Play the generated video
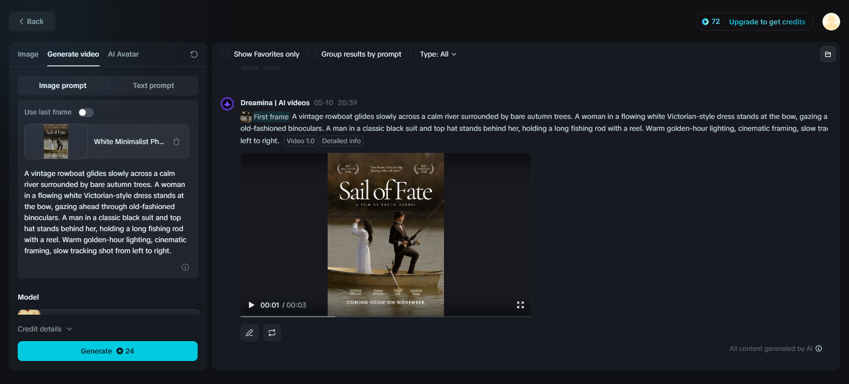The image size is (849, 384). tap(251, 305)
